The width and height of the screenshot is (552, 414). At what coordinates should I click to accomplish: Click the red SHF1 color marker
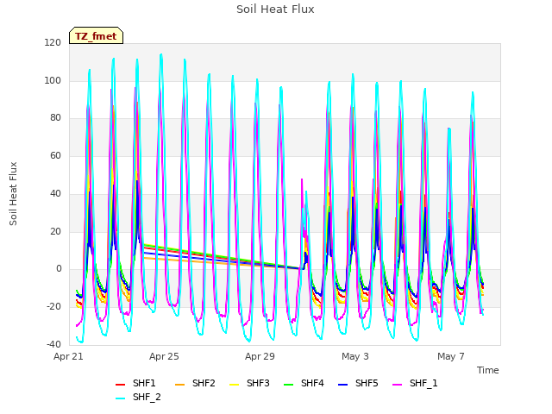coord(121,385)
